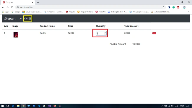This screenshot has width=192, height=108.
Task: Open the monitor app in taskbar
Action: pos(29,106)
